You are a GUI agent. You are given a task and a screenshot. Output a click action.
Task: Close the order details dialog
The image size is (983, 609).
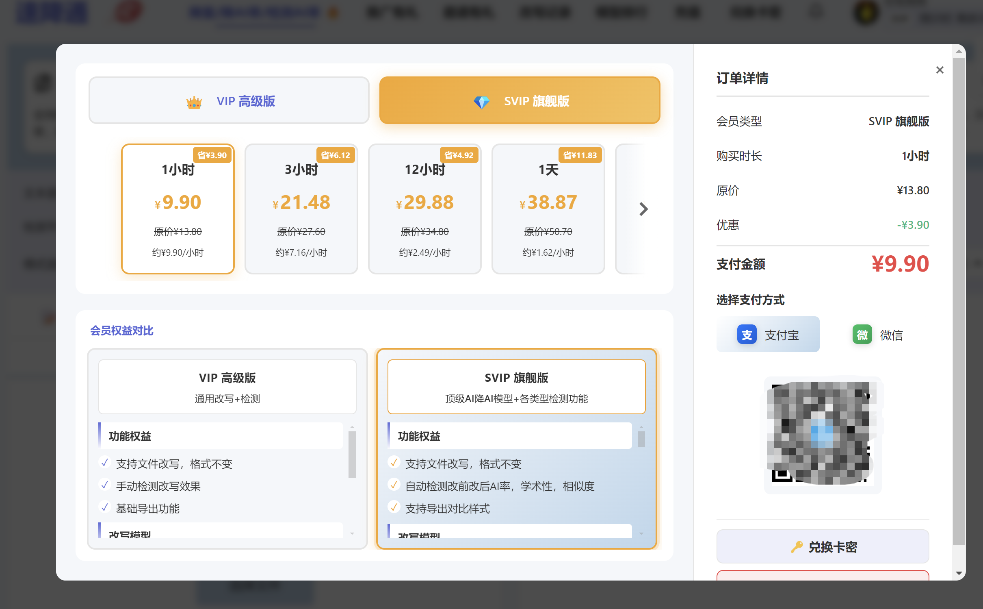(x=940, y=70)
